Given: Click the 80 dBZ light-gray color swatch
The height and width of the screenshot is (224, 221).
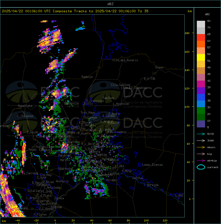Looking at the screenshot, I should tap(201, 24).
